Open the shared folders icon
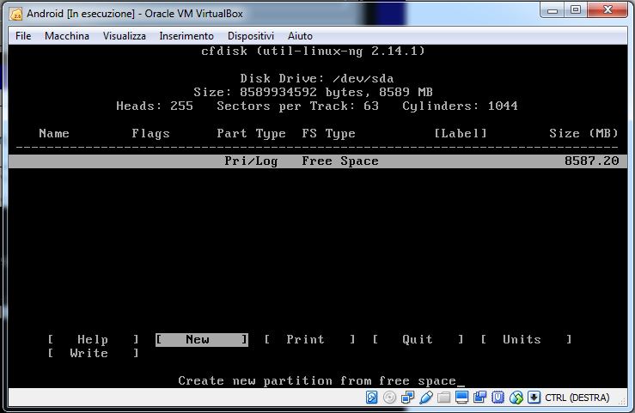Image resolution: width=635 pixels, height=413 pixels. (x=444, y=398)
